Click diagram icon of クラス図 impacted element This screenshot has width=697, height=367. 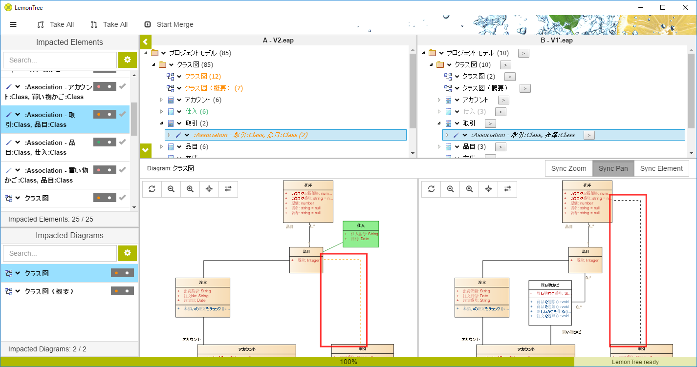pyautogui.click(x=8, y=198)
